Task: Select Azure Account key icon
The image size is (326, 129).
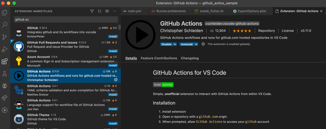Action: 19,61
